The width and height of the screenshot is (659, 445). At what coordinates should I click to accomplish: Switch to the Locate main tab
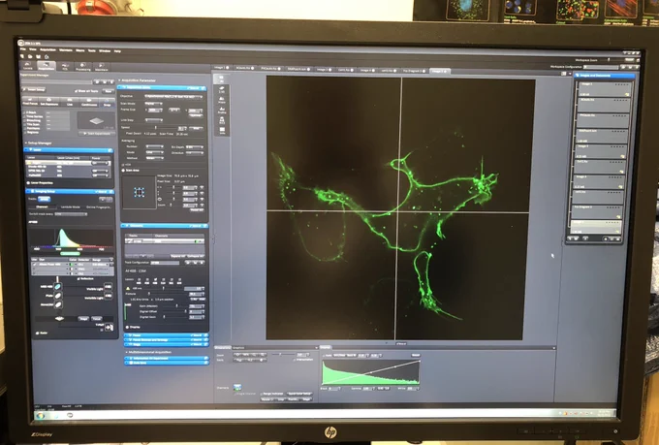pyautogui.click(x=28, y=66)
